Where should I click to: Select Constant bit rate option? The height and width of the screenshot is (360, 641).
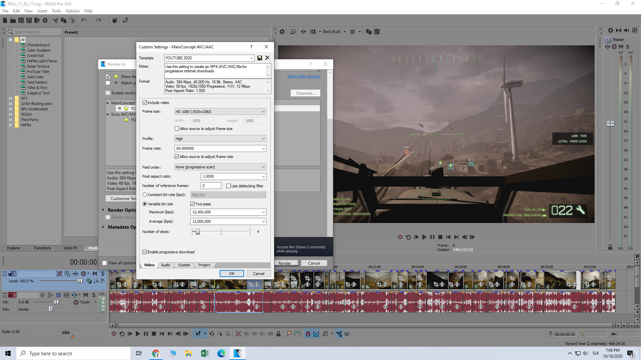[x=145, y=195]
